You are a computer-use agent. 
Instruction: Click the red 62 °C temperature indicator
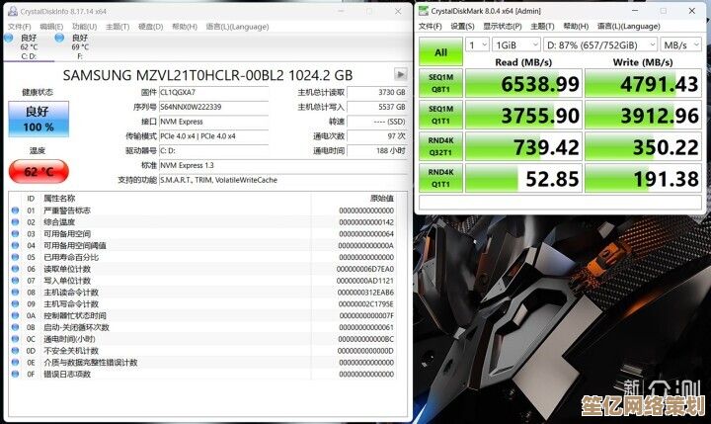[39, 172]
